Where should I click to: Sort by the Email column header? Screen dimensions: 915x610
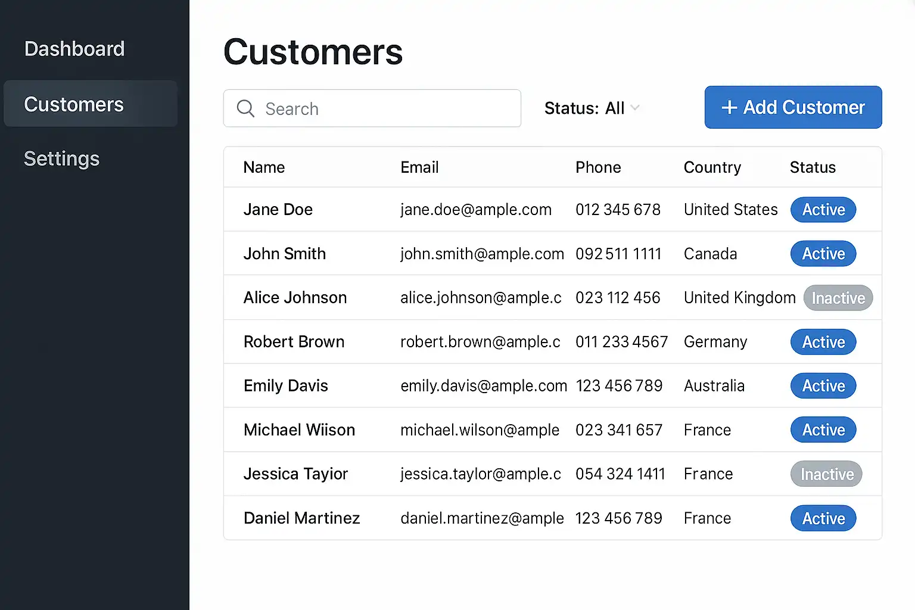tap(419, 167)
